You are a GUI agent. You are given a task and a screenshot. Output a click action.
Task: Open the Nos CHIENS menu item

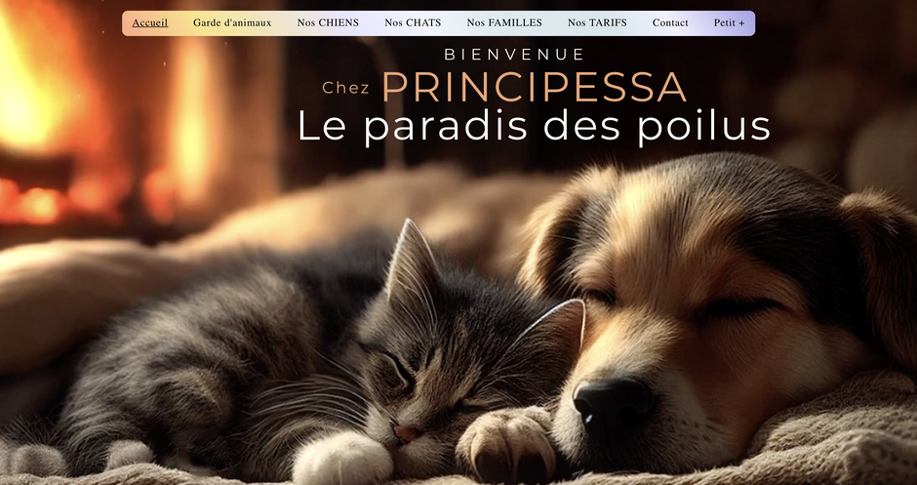tap(328, 22)
